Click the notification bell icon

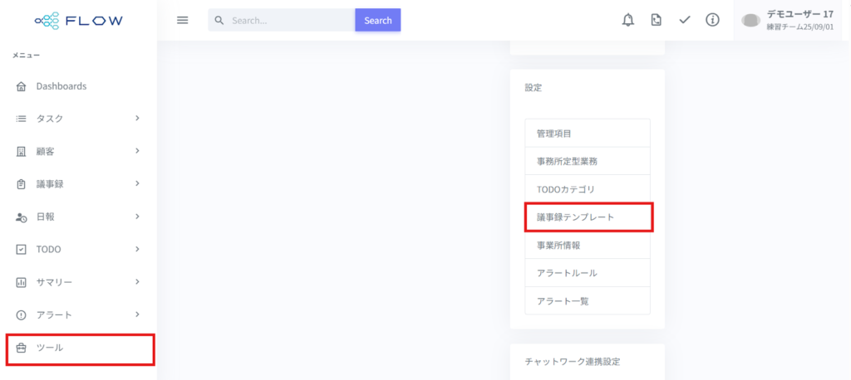[628, 20]
